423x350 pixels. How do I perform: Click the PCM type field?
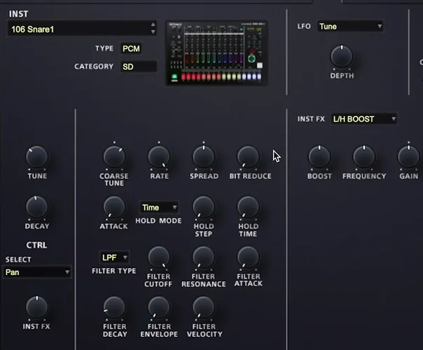point(131,49)
